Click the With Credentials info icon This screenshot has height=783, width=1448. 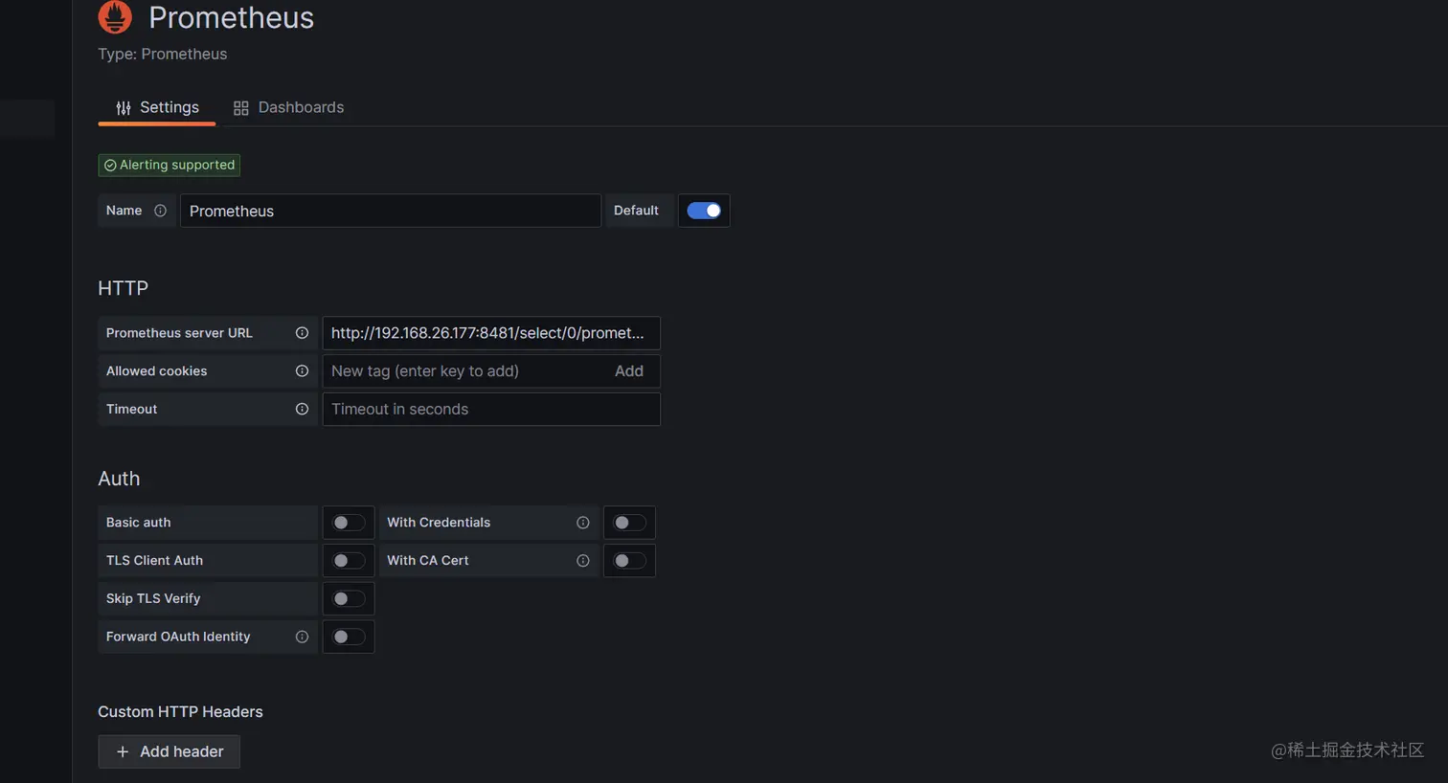[582, 523]
